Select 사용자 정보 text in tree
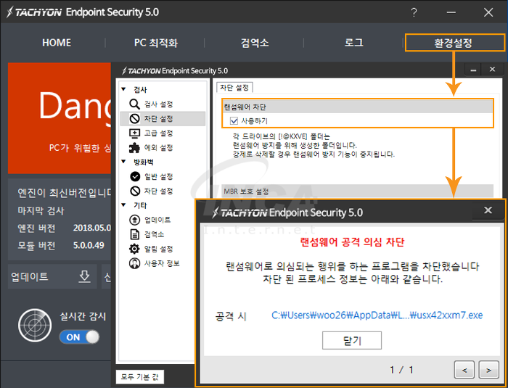508x388 pixels. pyautogui.click(x=162, y=263)
